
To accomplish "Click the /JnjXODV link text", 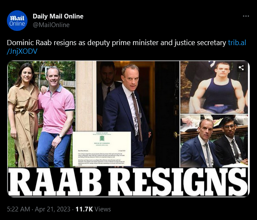I will 22,51.
